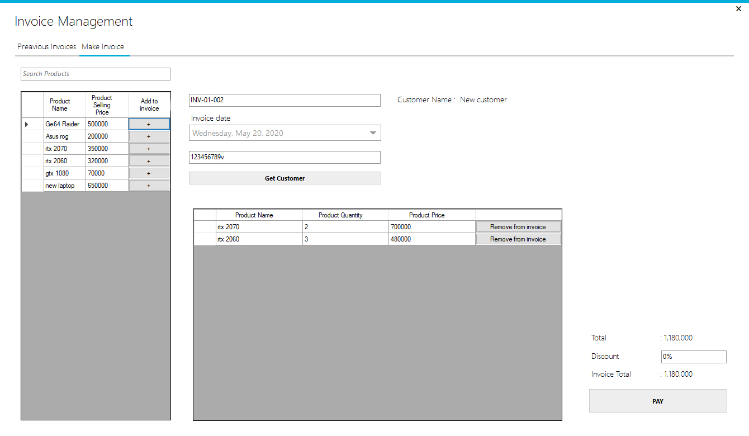This screenshot has height=436, width=749.
Task: Add Ge64 Raider to invoice
Action: [149, 124]
